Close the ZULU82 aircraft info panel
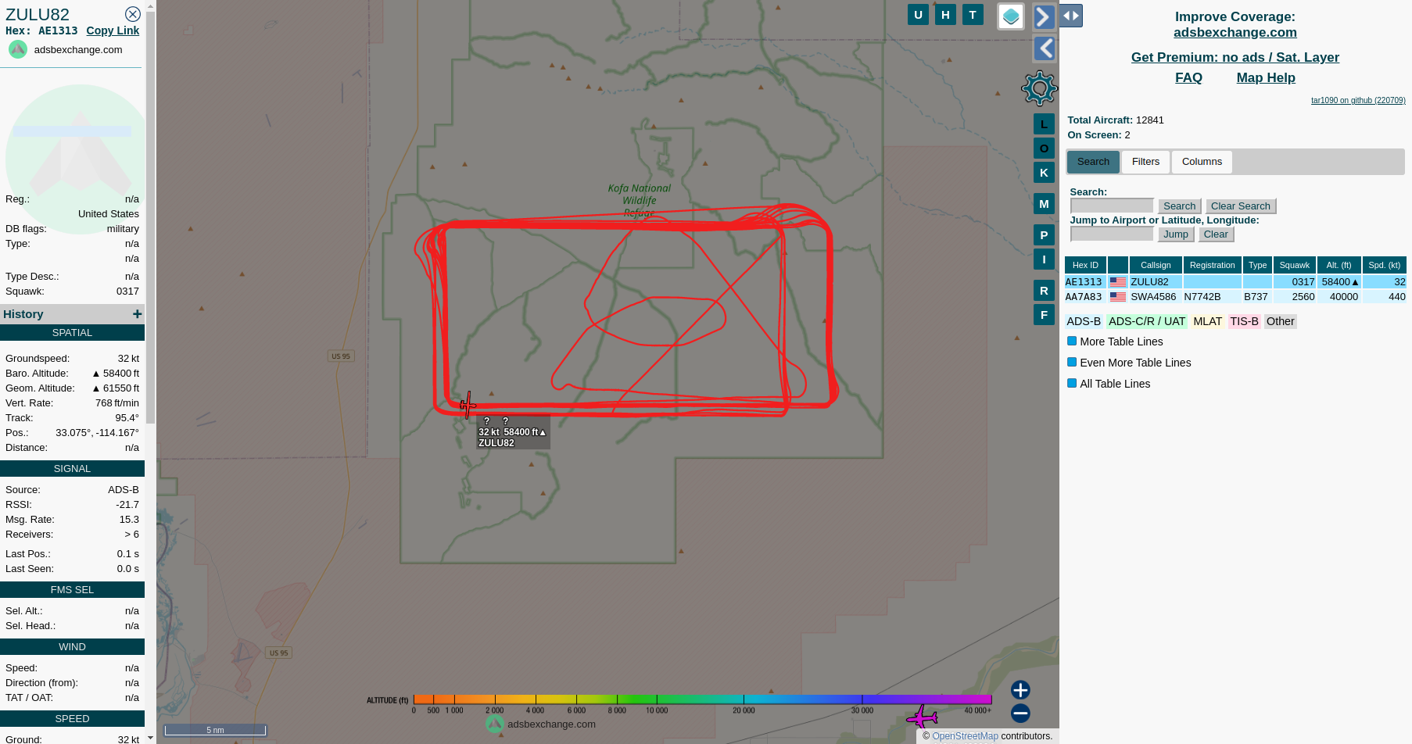1412x744 pixels. [x=133, y=14]
